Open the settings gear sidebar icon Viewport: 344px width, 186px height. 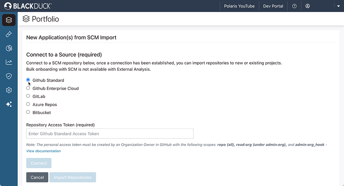(9, 90)
